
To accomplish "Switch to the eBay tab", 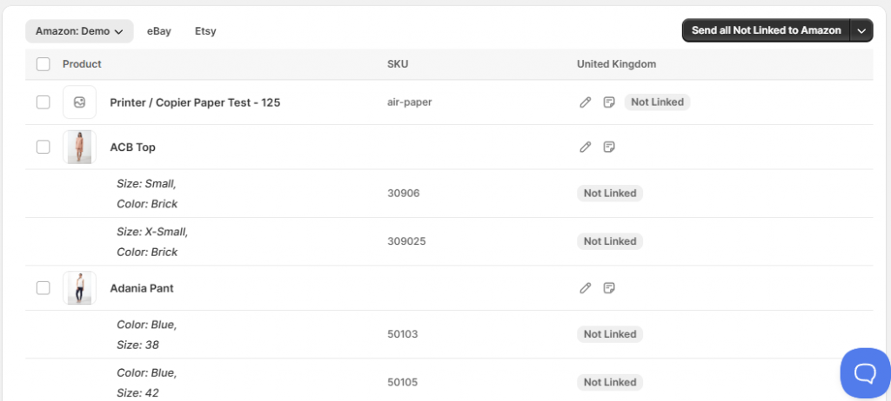I will click(x=159, y=31).
